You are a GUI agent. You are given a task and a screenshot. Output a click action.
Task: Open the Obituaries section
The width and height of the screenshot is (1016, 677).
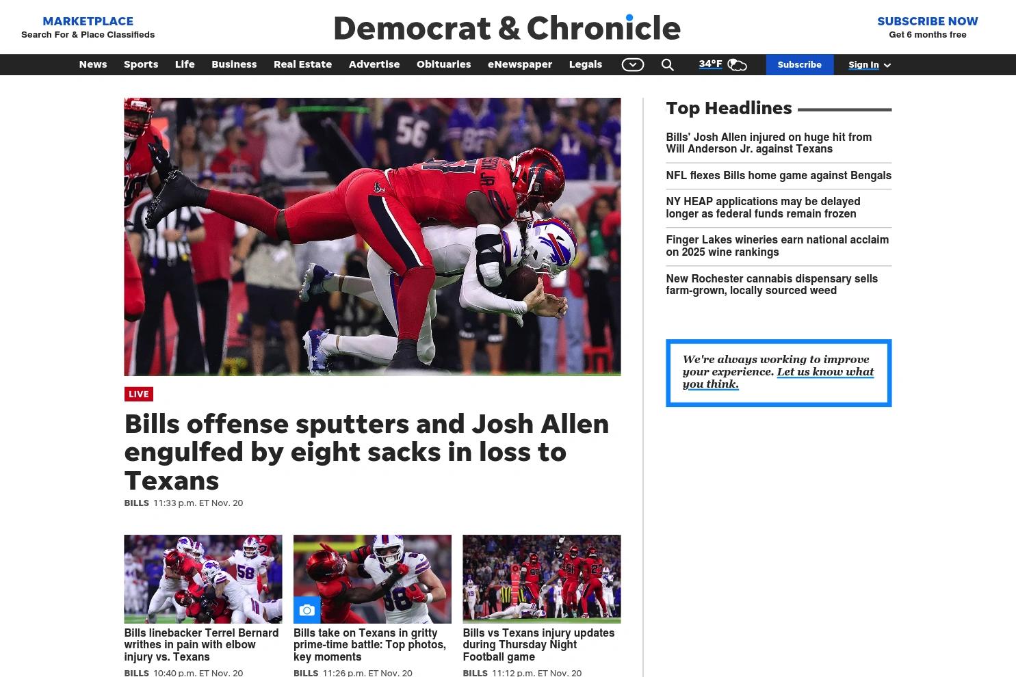(x=444, y=64)
